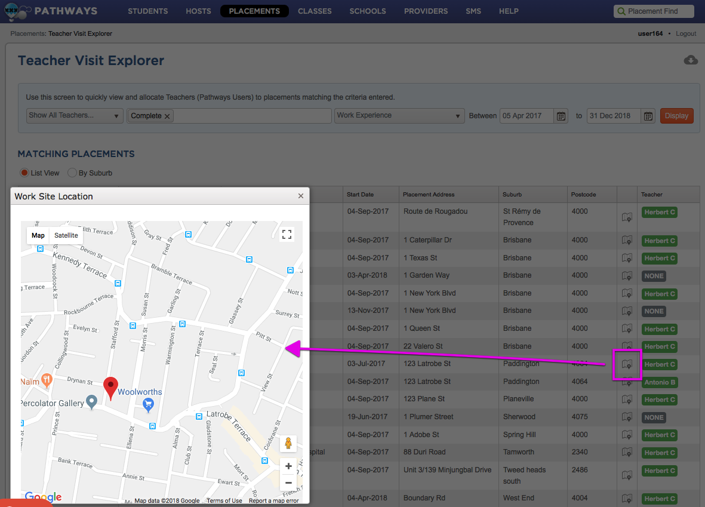Click the cloud download export icon
This screenshot has height=507, width=705.
click(x=691, y=60)
